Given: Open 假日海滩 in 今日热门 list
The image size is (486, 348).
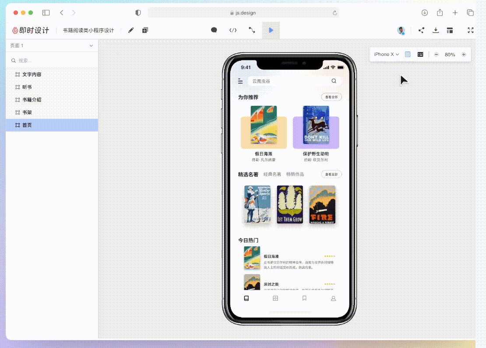Looking at the screenshot, I should (x=289, y=258).
